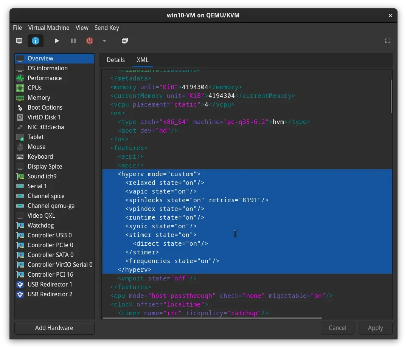The height and width of the screenshot is (350, 407).
Task: Select the Watchdog device
Action: point(54,226)
